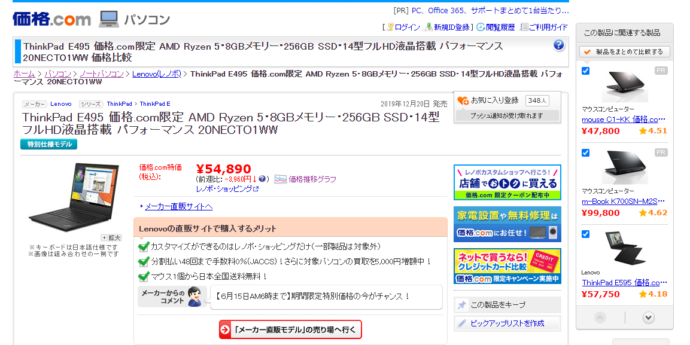Uncheck the mouse C1-KK compare checkbox

click(586, 71)
